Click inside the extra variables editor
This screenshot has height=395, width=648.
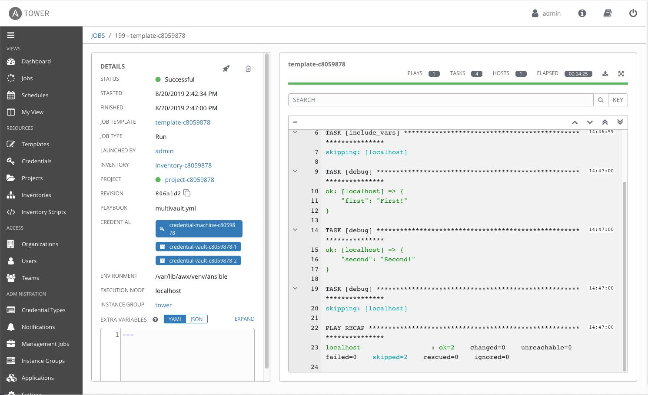[187, 355]
